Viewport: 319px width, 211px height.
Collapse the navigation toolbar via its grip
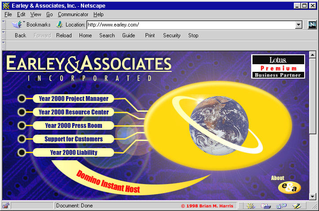(x=4, y=35)
